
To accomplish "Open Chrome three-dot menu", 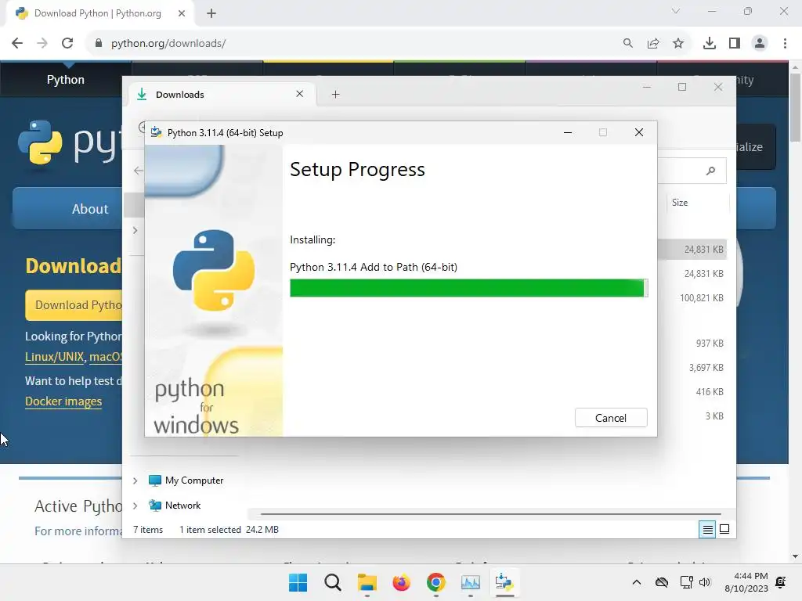I will point(785,43).
